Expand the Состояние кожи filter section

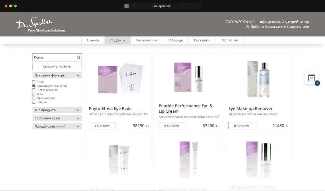point(57,118)
